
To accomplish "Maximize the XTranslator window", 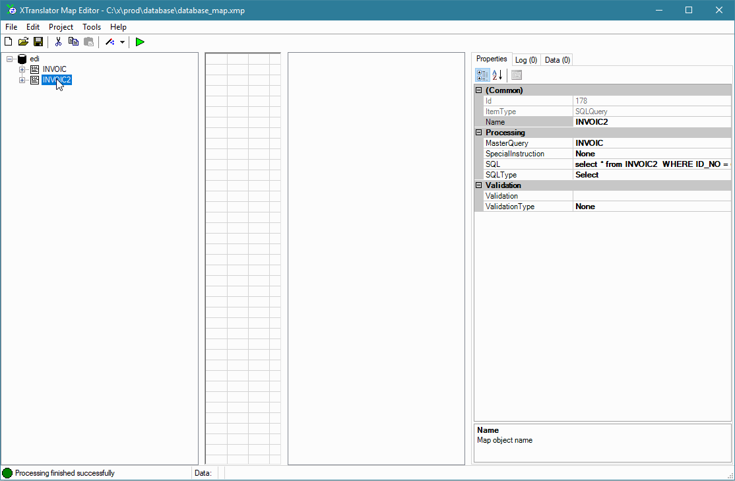I will pyautogui.click(x=689, y=10).
